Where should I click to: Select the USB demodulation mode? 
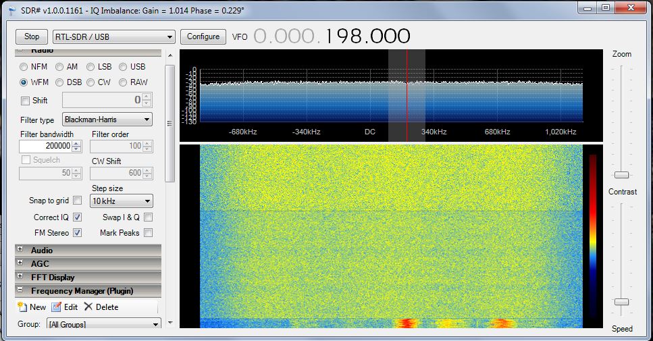click(x=123, y=67)
